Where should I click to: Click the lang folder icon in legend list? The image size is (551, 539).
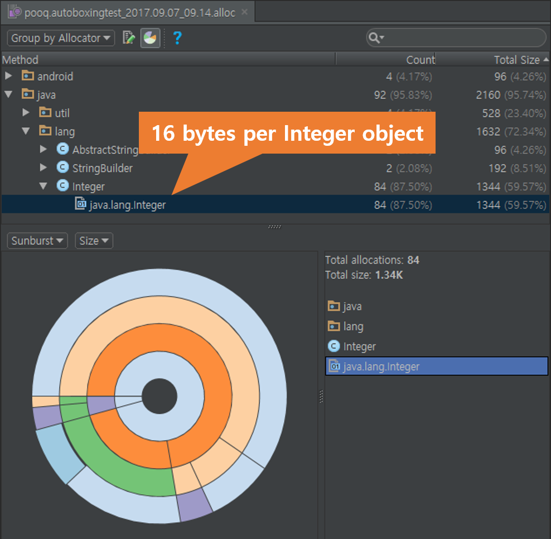click(334, 326)
